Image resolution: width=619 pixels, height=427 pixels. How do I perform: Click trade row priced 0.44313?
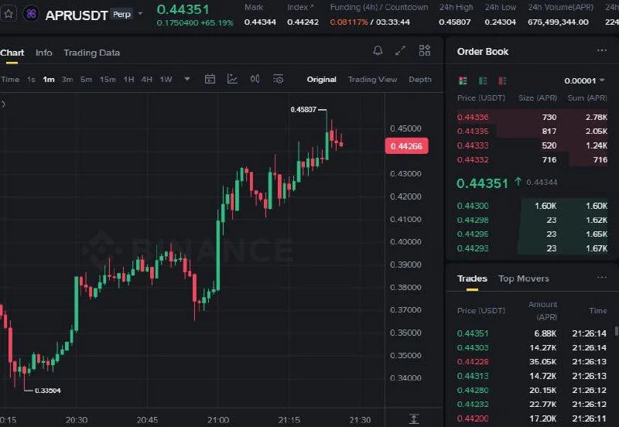click(532, 376)
